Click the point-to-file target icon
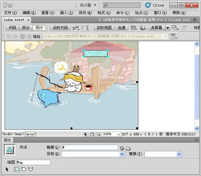This screenshot has width=201, height=176. point(122,148)
